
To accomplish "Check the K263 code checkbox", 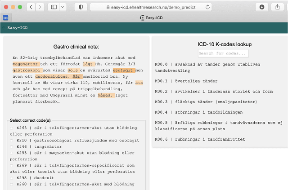I will pyautogui.click(x=11, y=128).
